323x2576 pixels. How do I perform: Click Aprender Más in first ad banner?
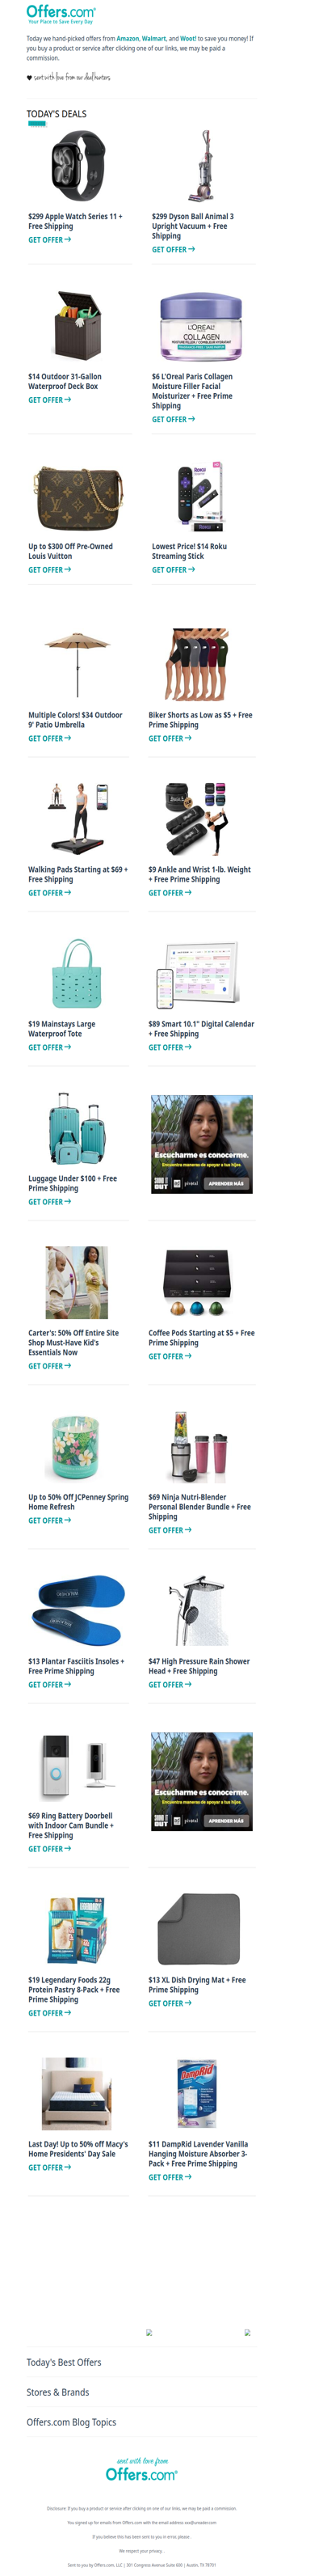point(225,1183)
